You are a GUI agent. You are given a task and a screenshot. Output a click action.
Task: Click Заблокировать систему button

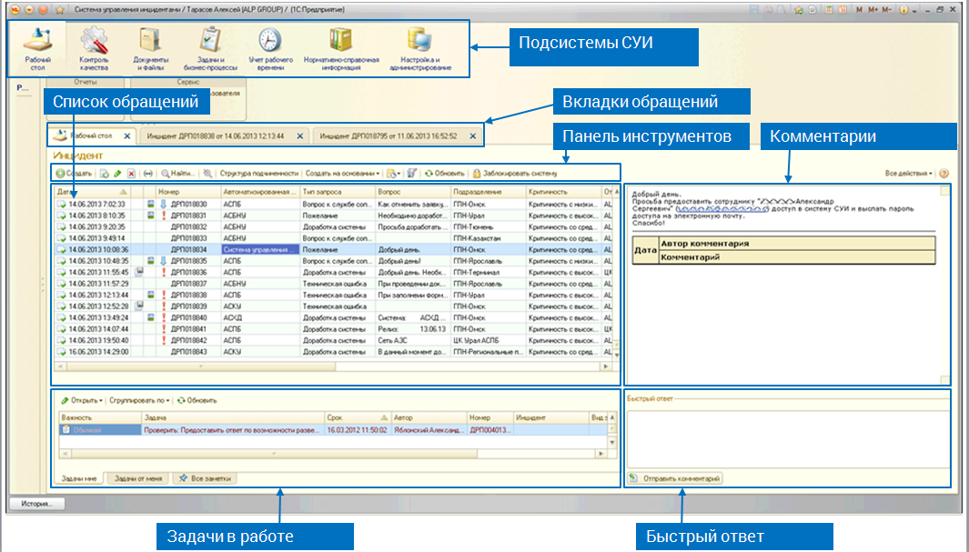(x=515, y=174)
